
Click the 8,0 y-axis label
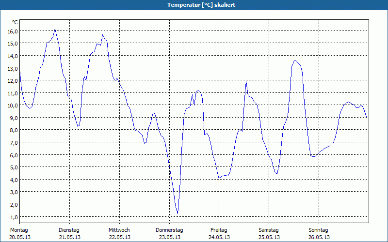tap(14, 130)
